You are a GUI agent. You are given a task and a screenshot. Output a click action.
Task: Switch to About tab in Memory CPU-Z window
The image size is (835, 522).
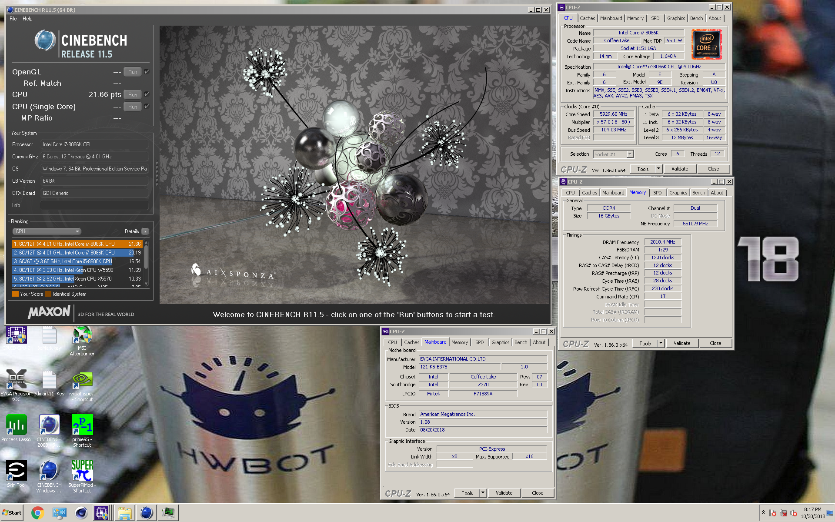click(x=717, y=193)
